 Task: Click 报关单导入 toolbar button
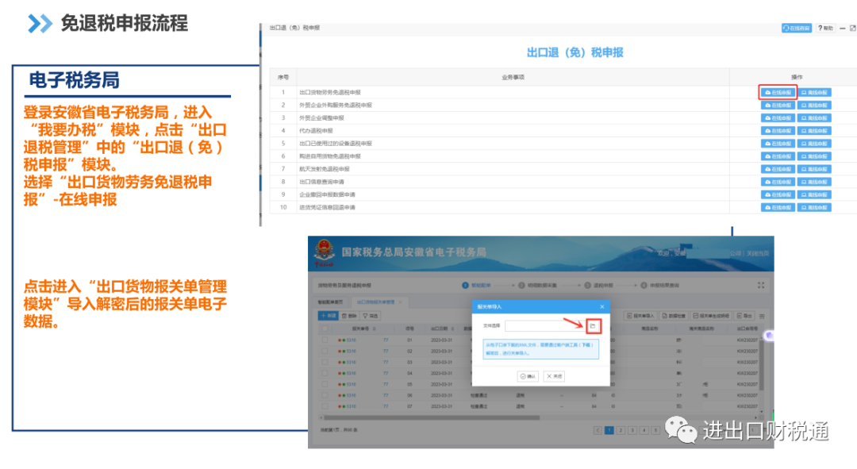[x=640, y=315]
